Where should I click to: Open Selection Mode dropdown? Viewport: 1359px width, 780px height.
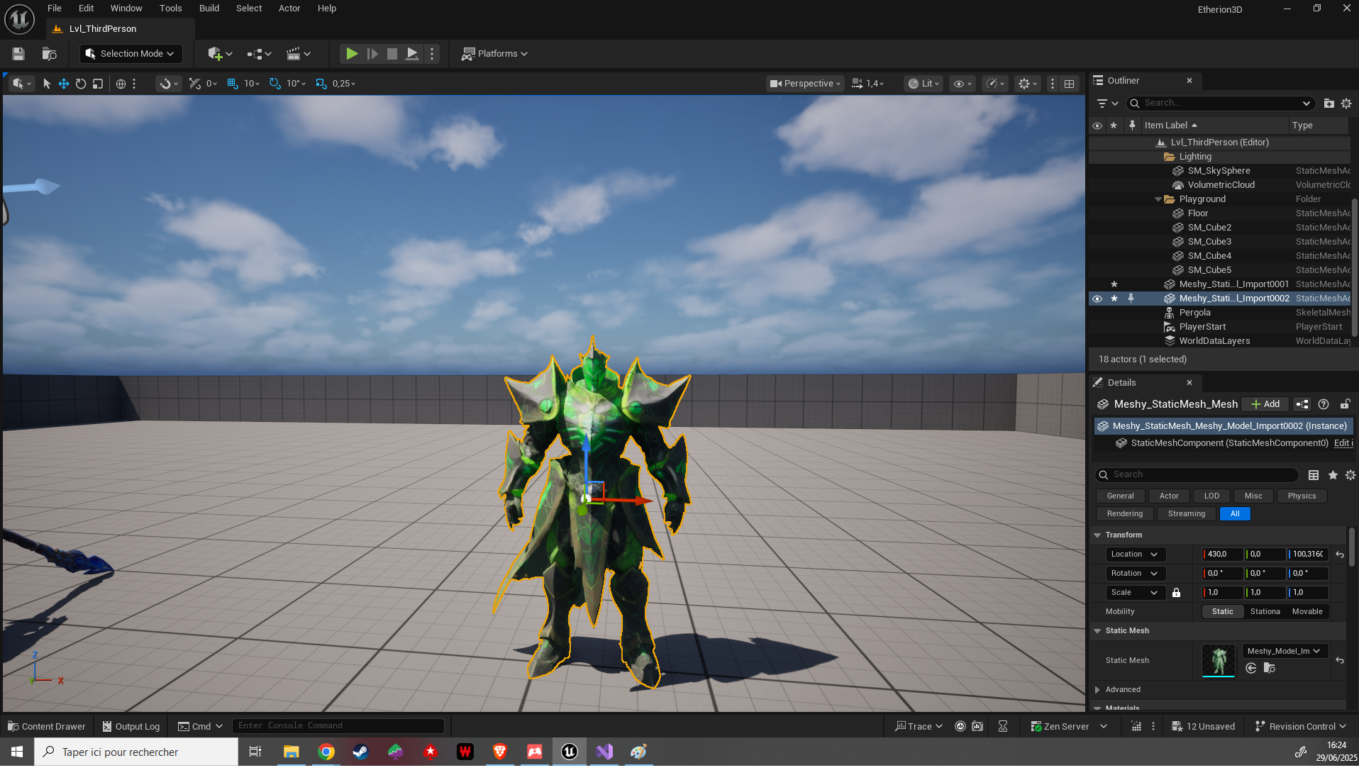click(131, 54)
